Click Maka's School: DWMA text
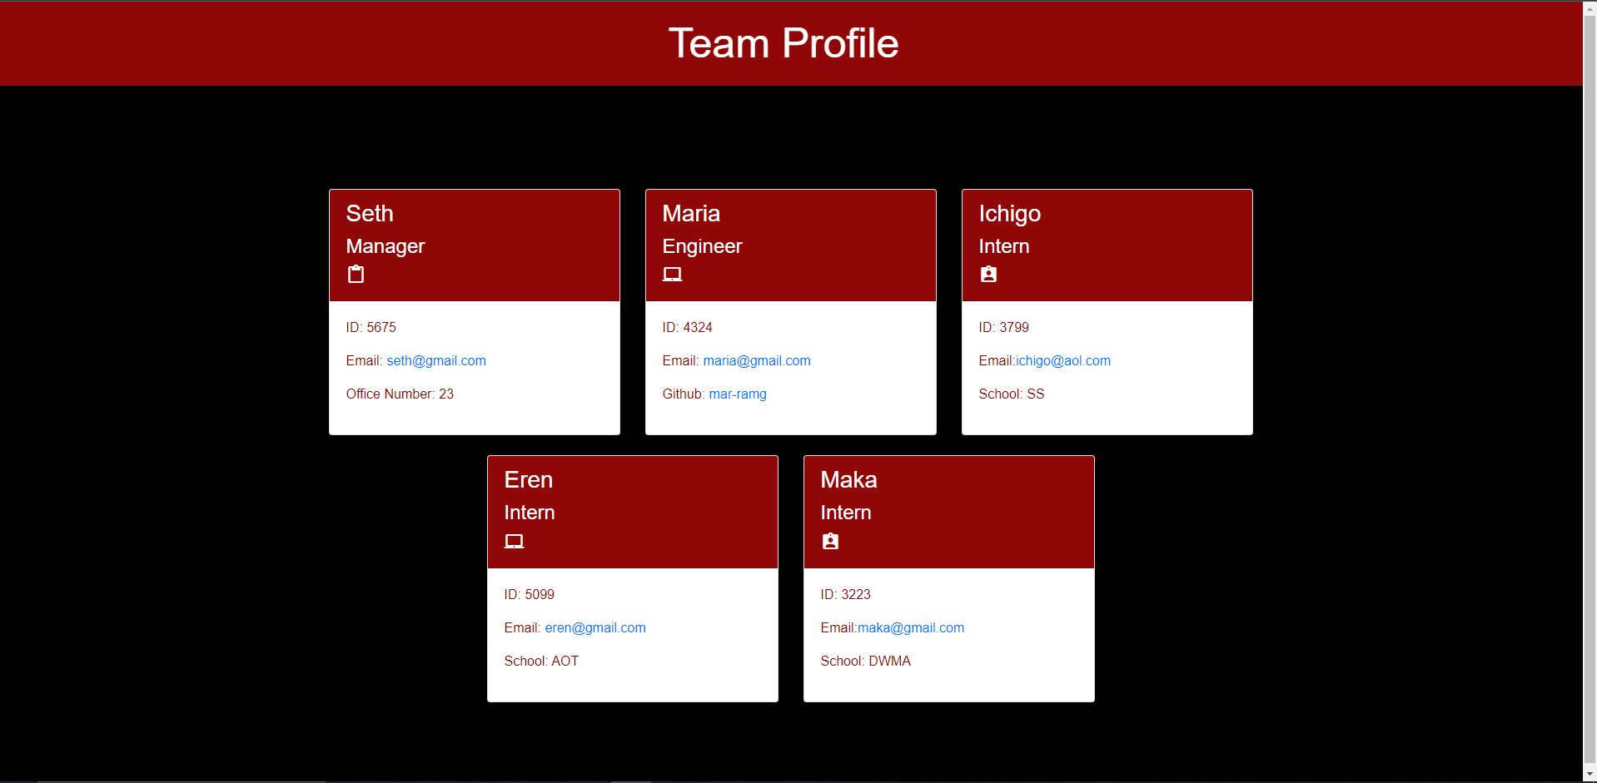1597x783 pixels. pos(865,661)
